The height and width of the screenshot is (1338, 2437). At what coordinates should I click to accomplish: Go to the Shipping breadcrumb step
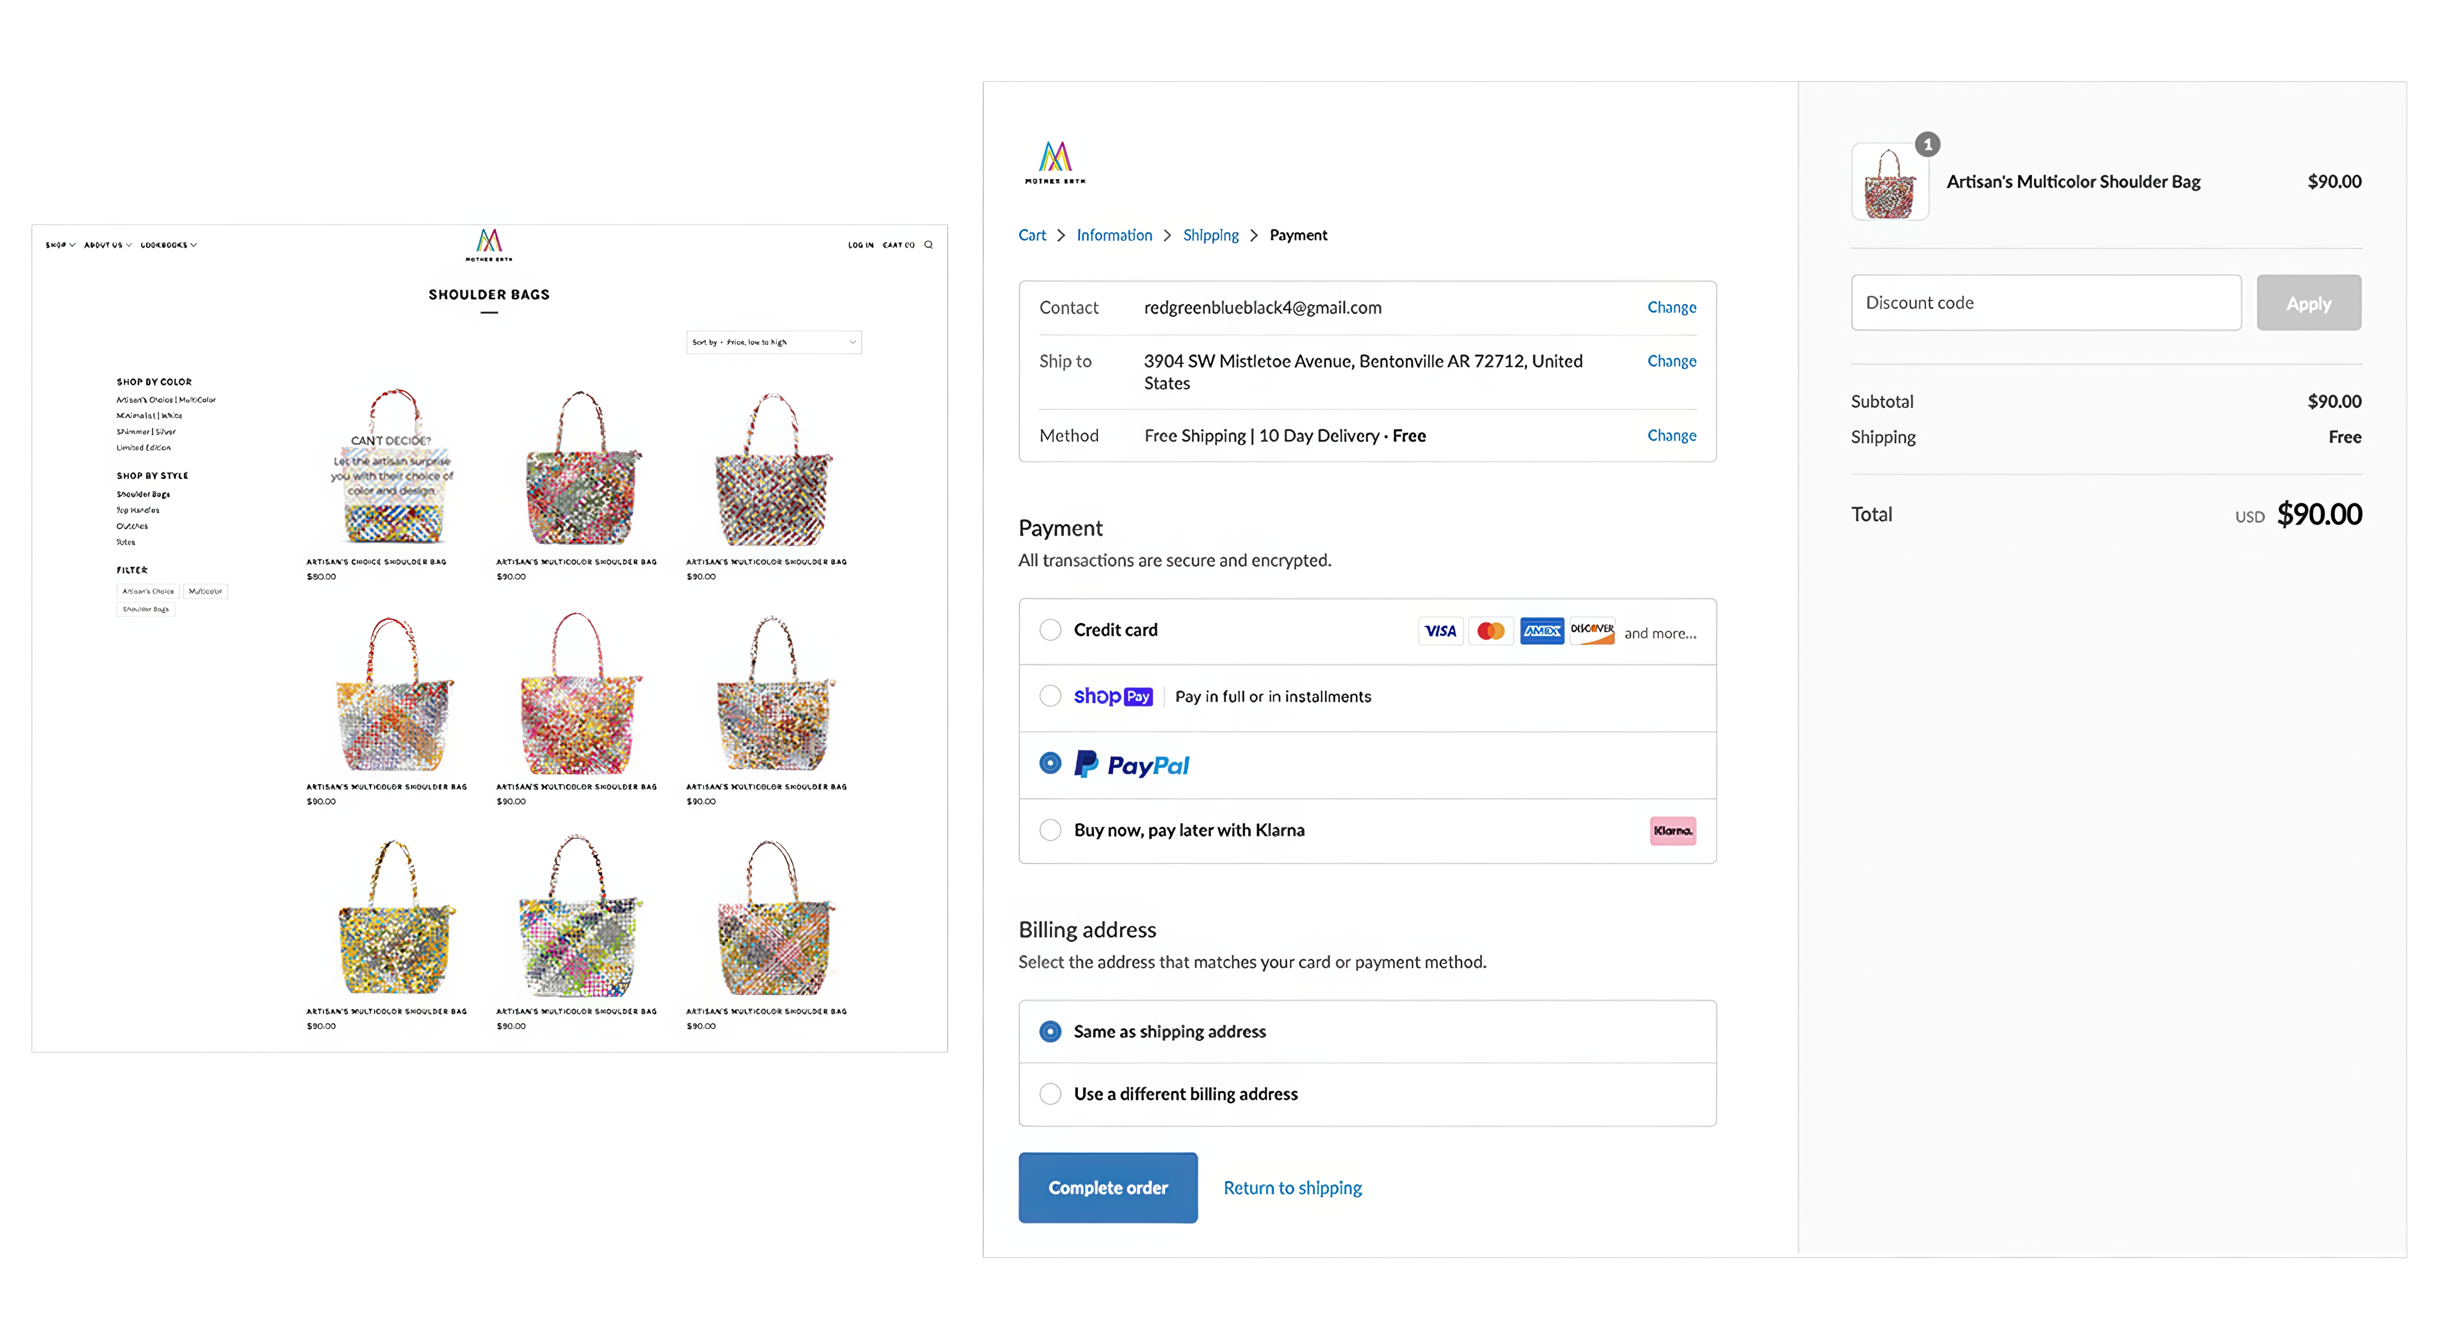pyautogui.click(x=1210, y=236)
